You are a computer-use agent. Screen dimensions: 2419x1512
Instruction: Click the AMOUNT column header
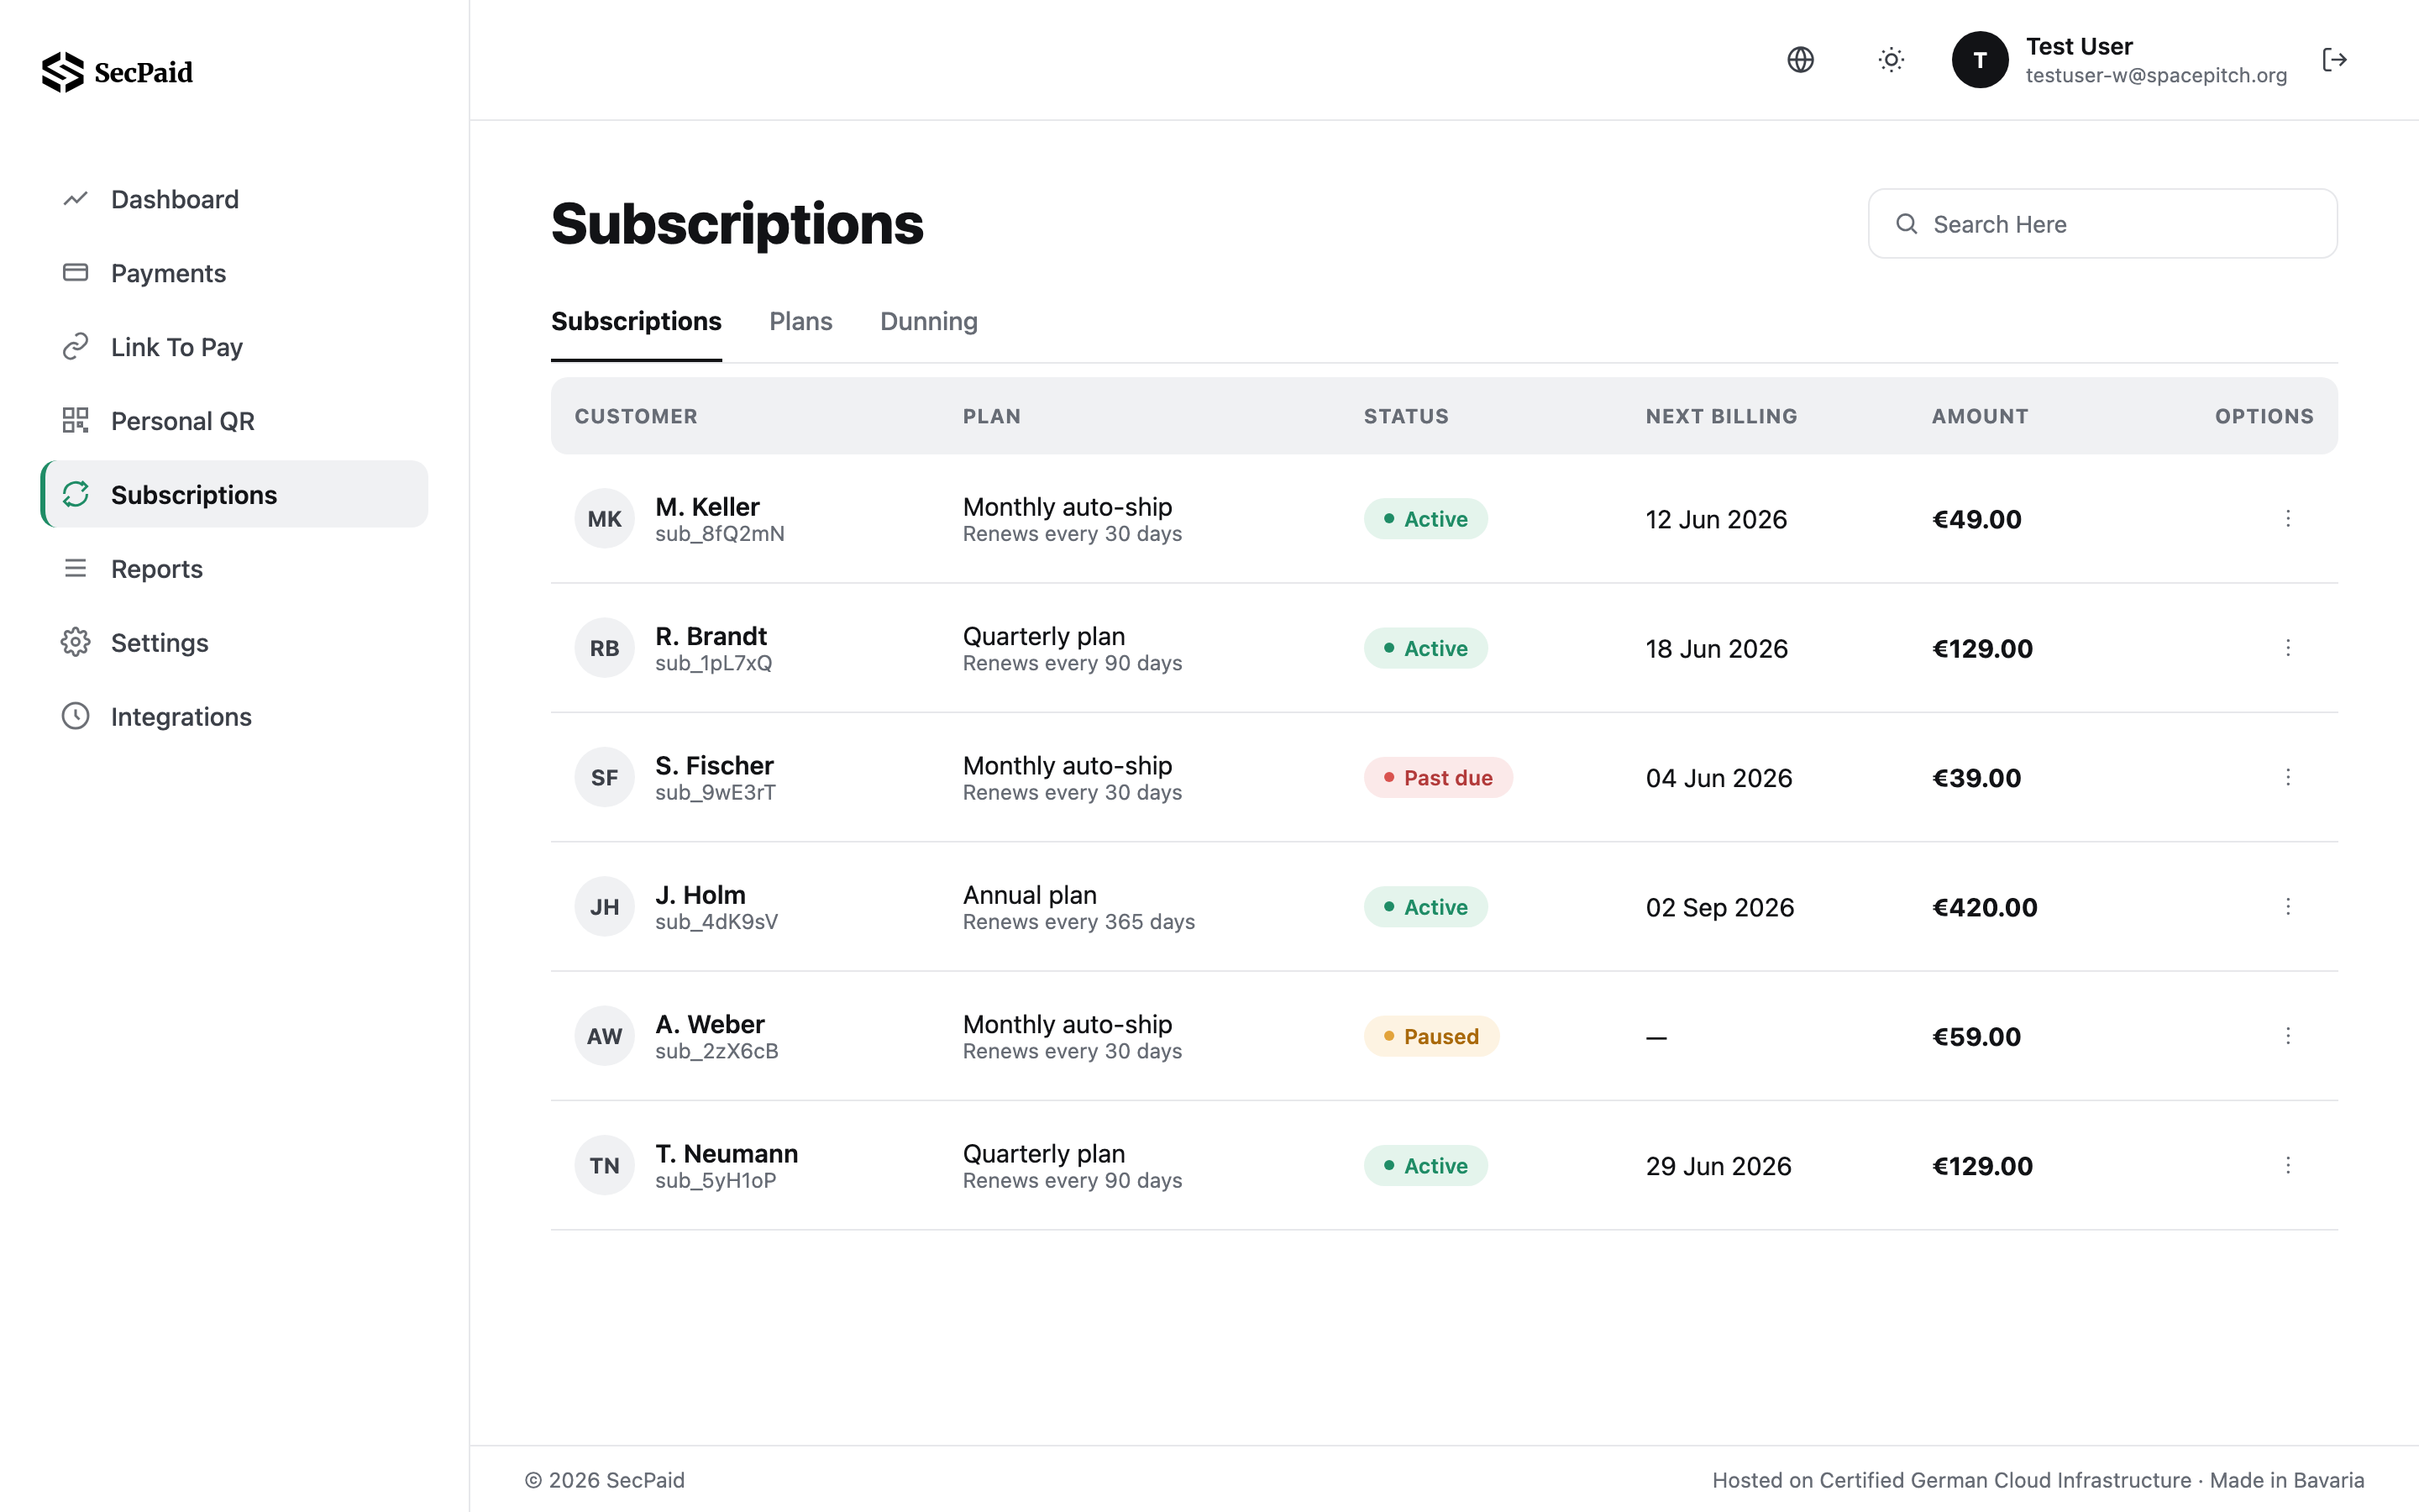[x=1979, y=416]
